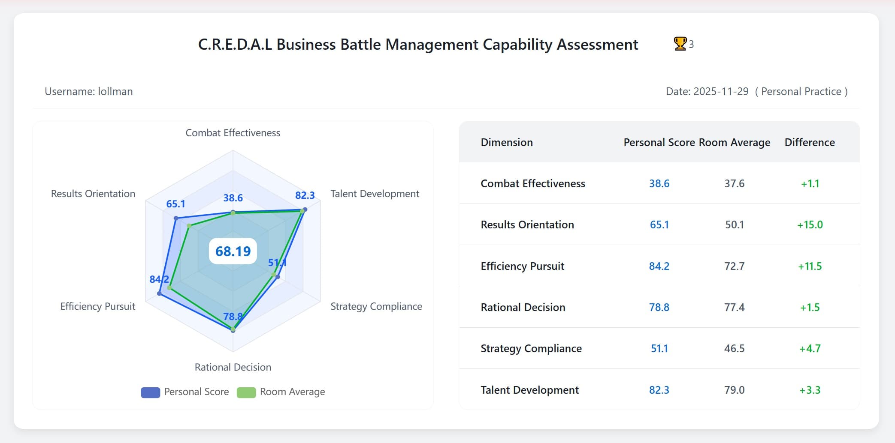Select the blue Talent Development radar point

click(305, 210)
